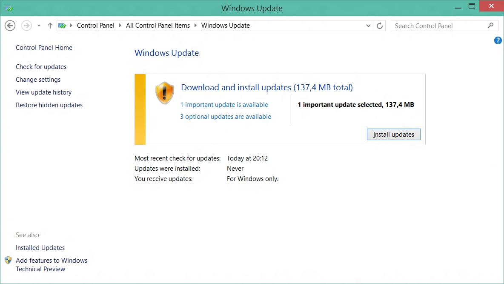Go back using the Back arrow
The height and width of the screenshot is (284, 504).
click(x=10, y=26)
